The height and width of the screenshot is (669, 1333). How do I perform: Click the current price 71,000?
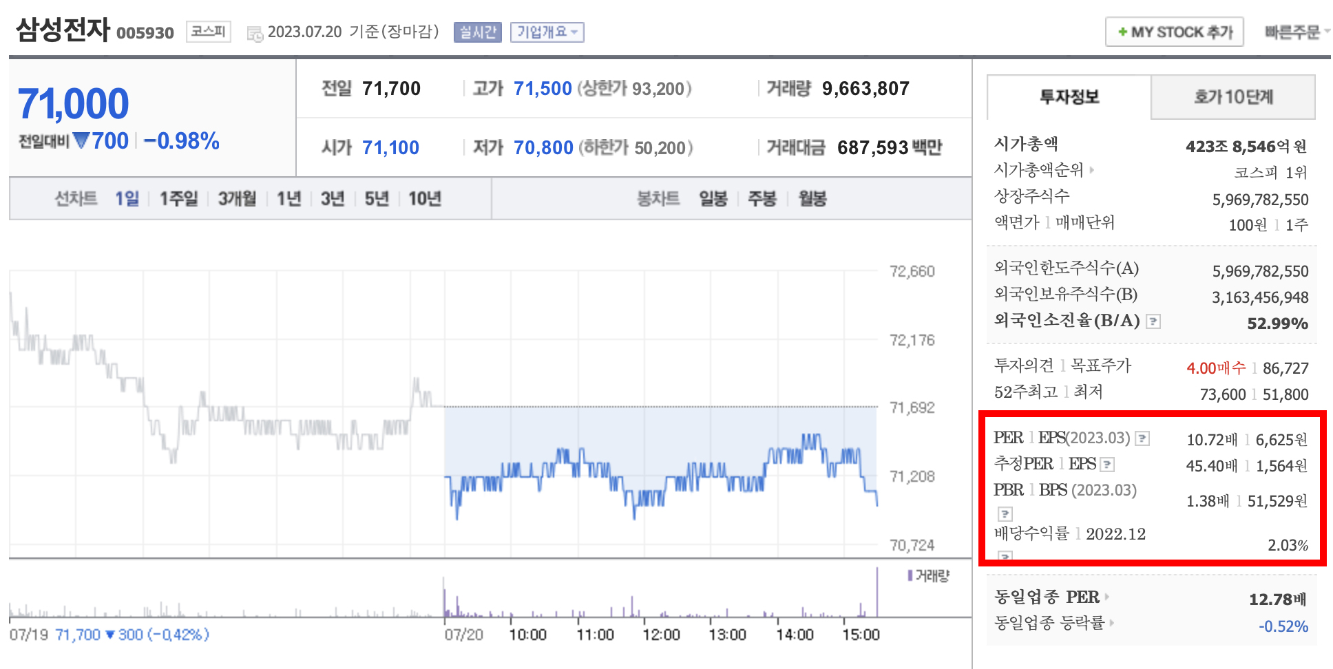pos(73,104)
